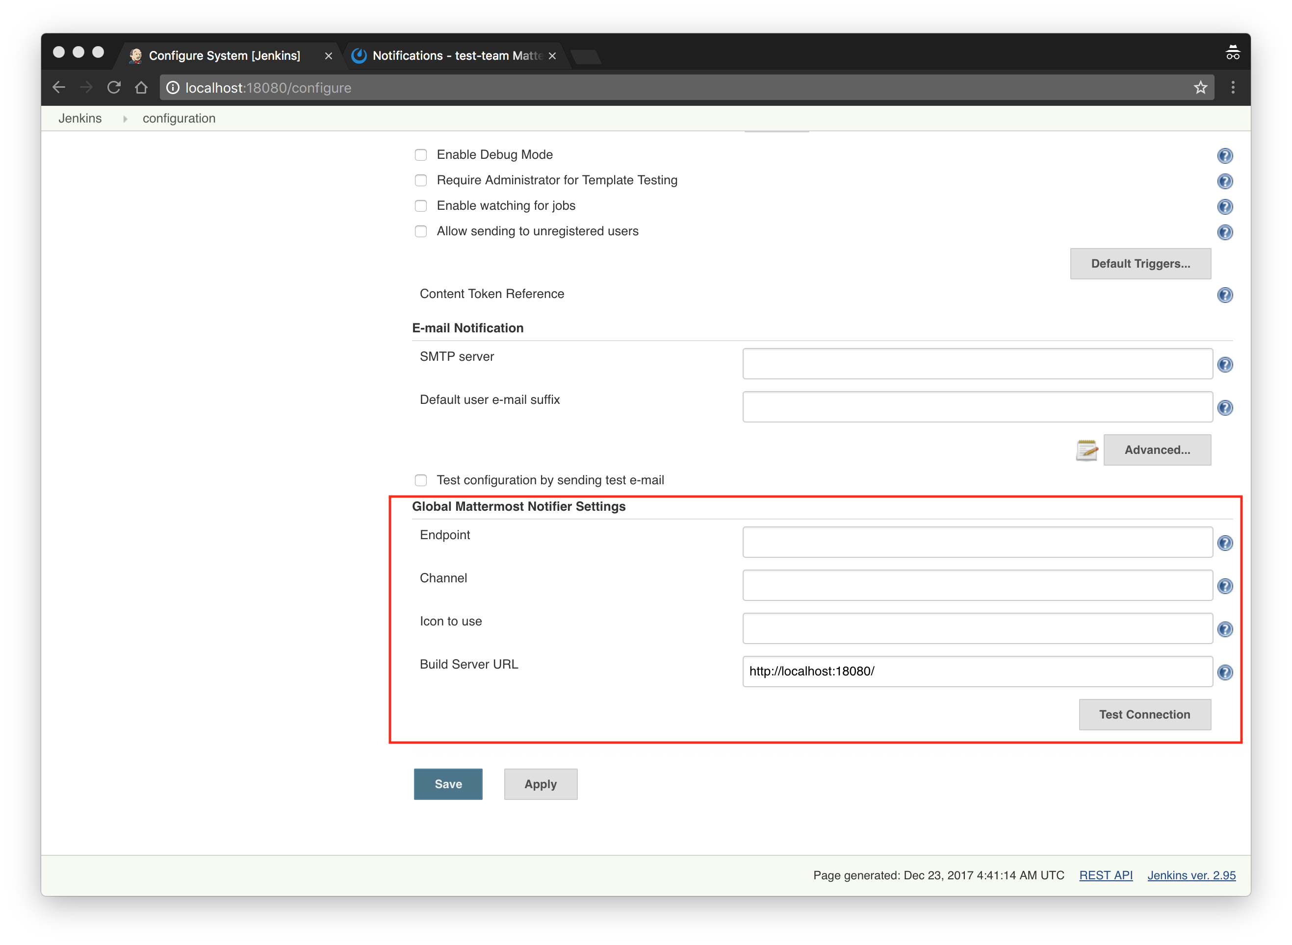The image size is (1292, 945).
Task: Click into the Endpoint text field
Action: pos(977,542)
